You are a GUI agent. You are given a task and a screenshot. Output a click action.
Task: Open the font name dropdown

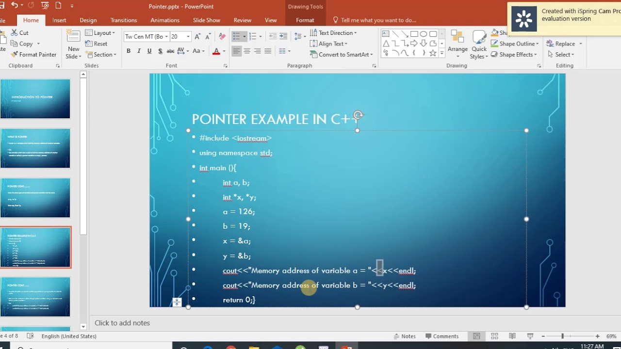pyautogui.click(x=166, y=37)
